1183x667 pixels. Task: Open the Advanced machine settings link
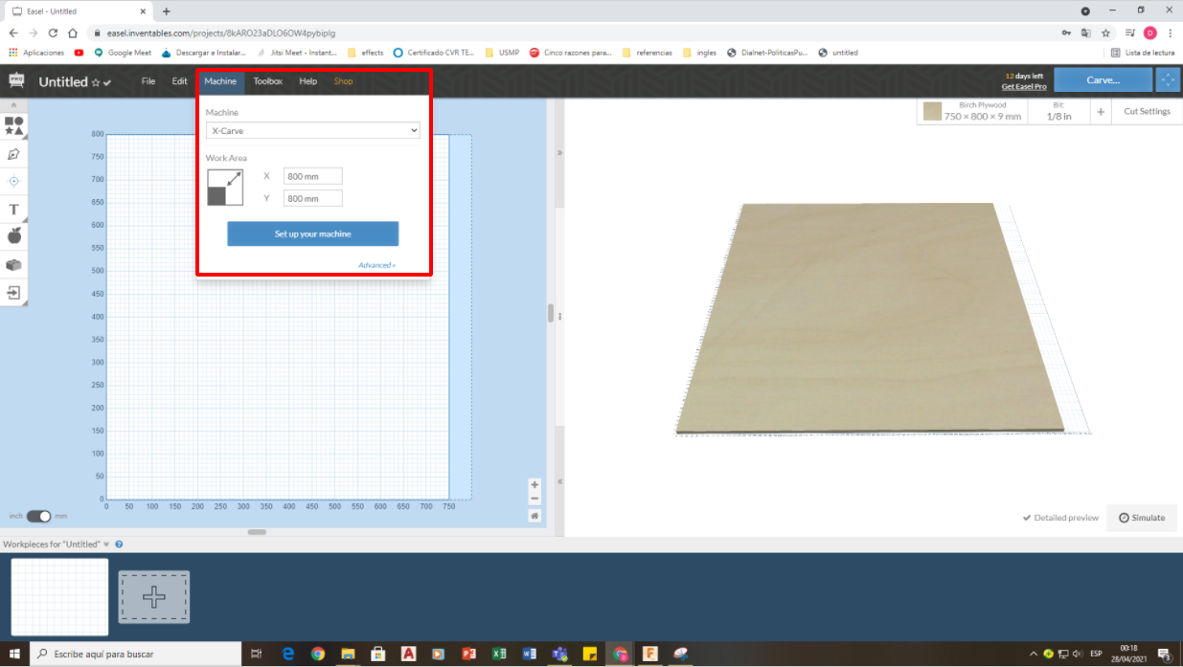[x=376, y=265]
